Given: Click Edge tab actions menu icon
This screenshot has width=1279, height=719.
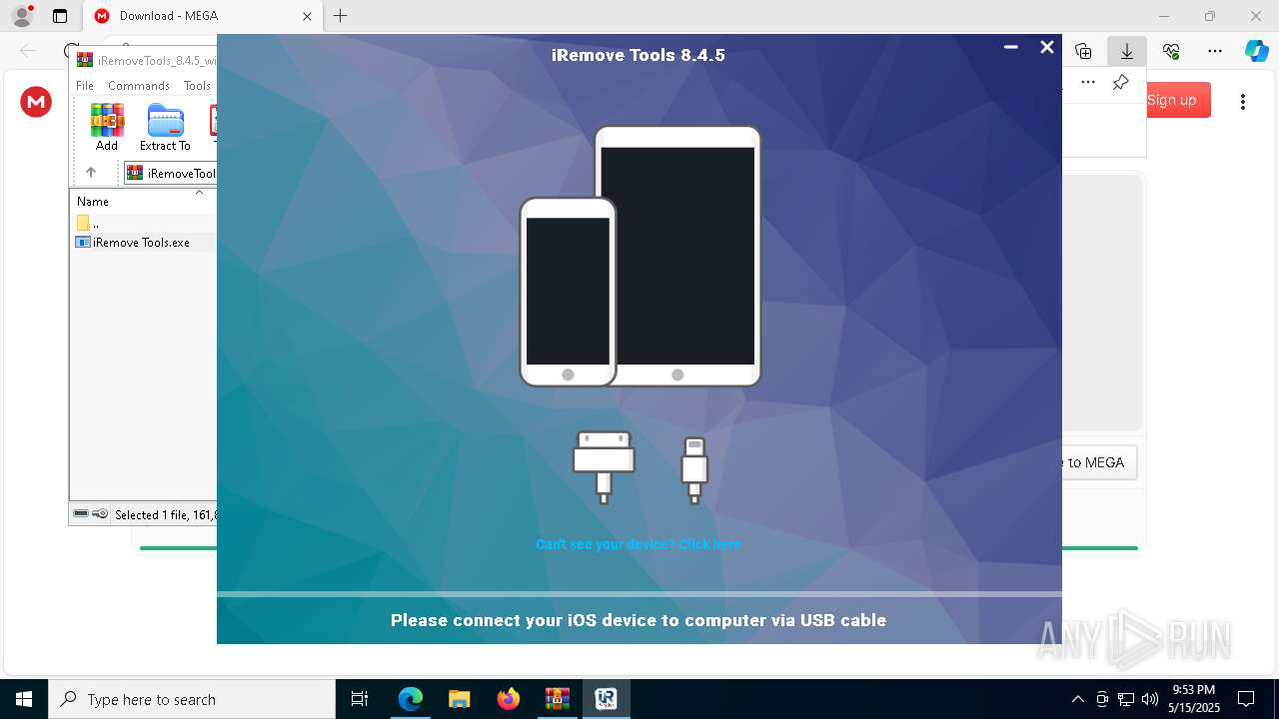Looking at the screenshot, I should [x=60, y=16].
